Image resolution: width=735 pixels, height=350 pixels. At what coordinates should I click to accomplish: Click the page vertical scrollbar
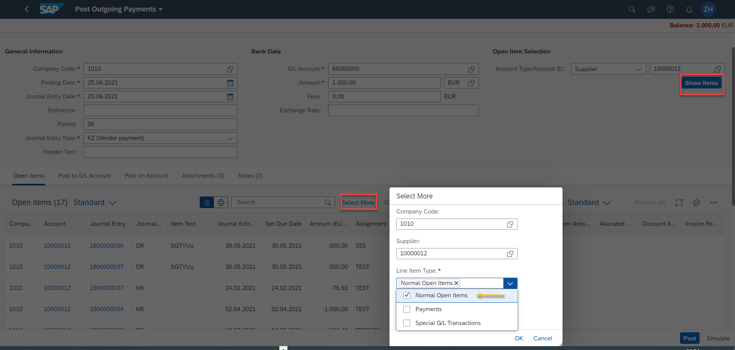tap(733, 127)
